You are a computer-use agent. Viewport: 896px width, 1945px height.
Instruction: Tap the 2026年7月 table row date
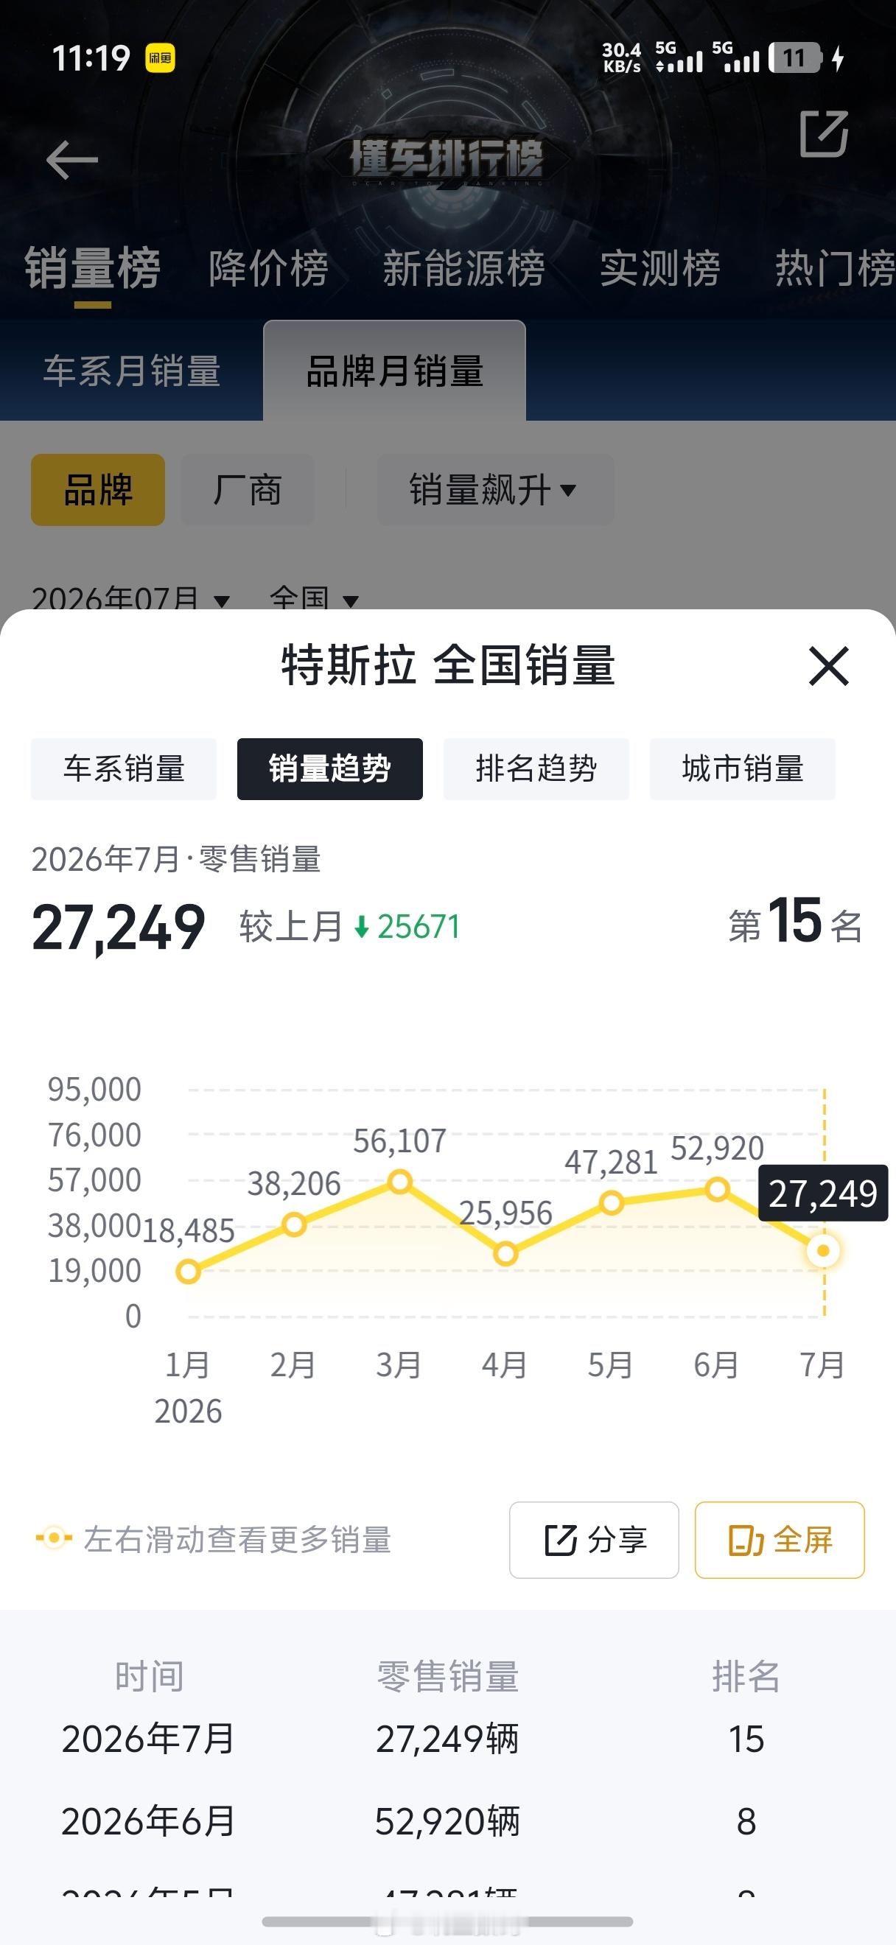[149, 1739]
